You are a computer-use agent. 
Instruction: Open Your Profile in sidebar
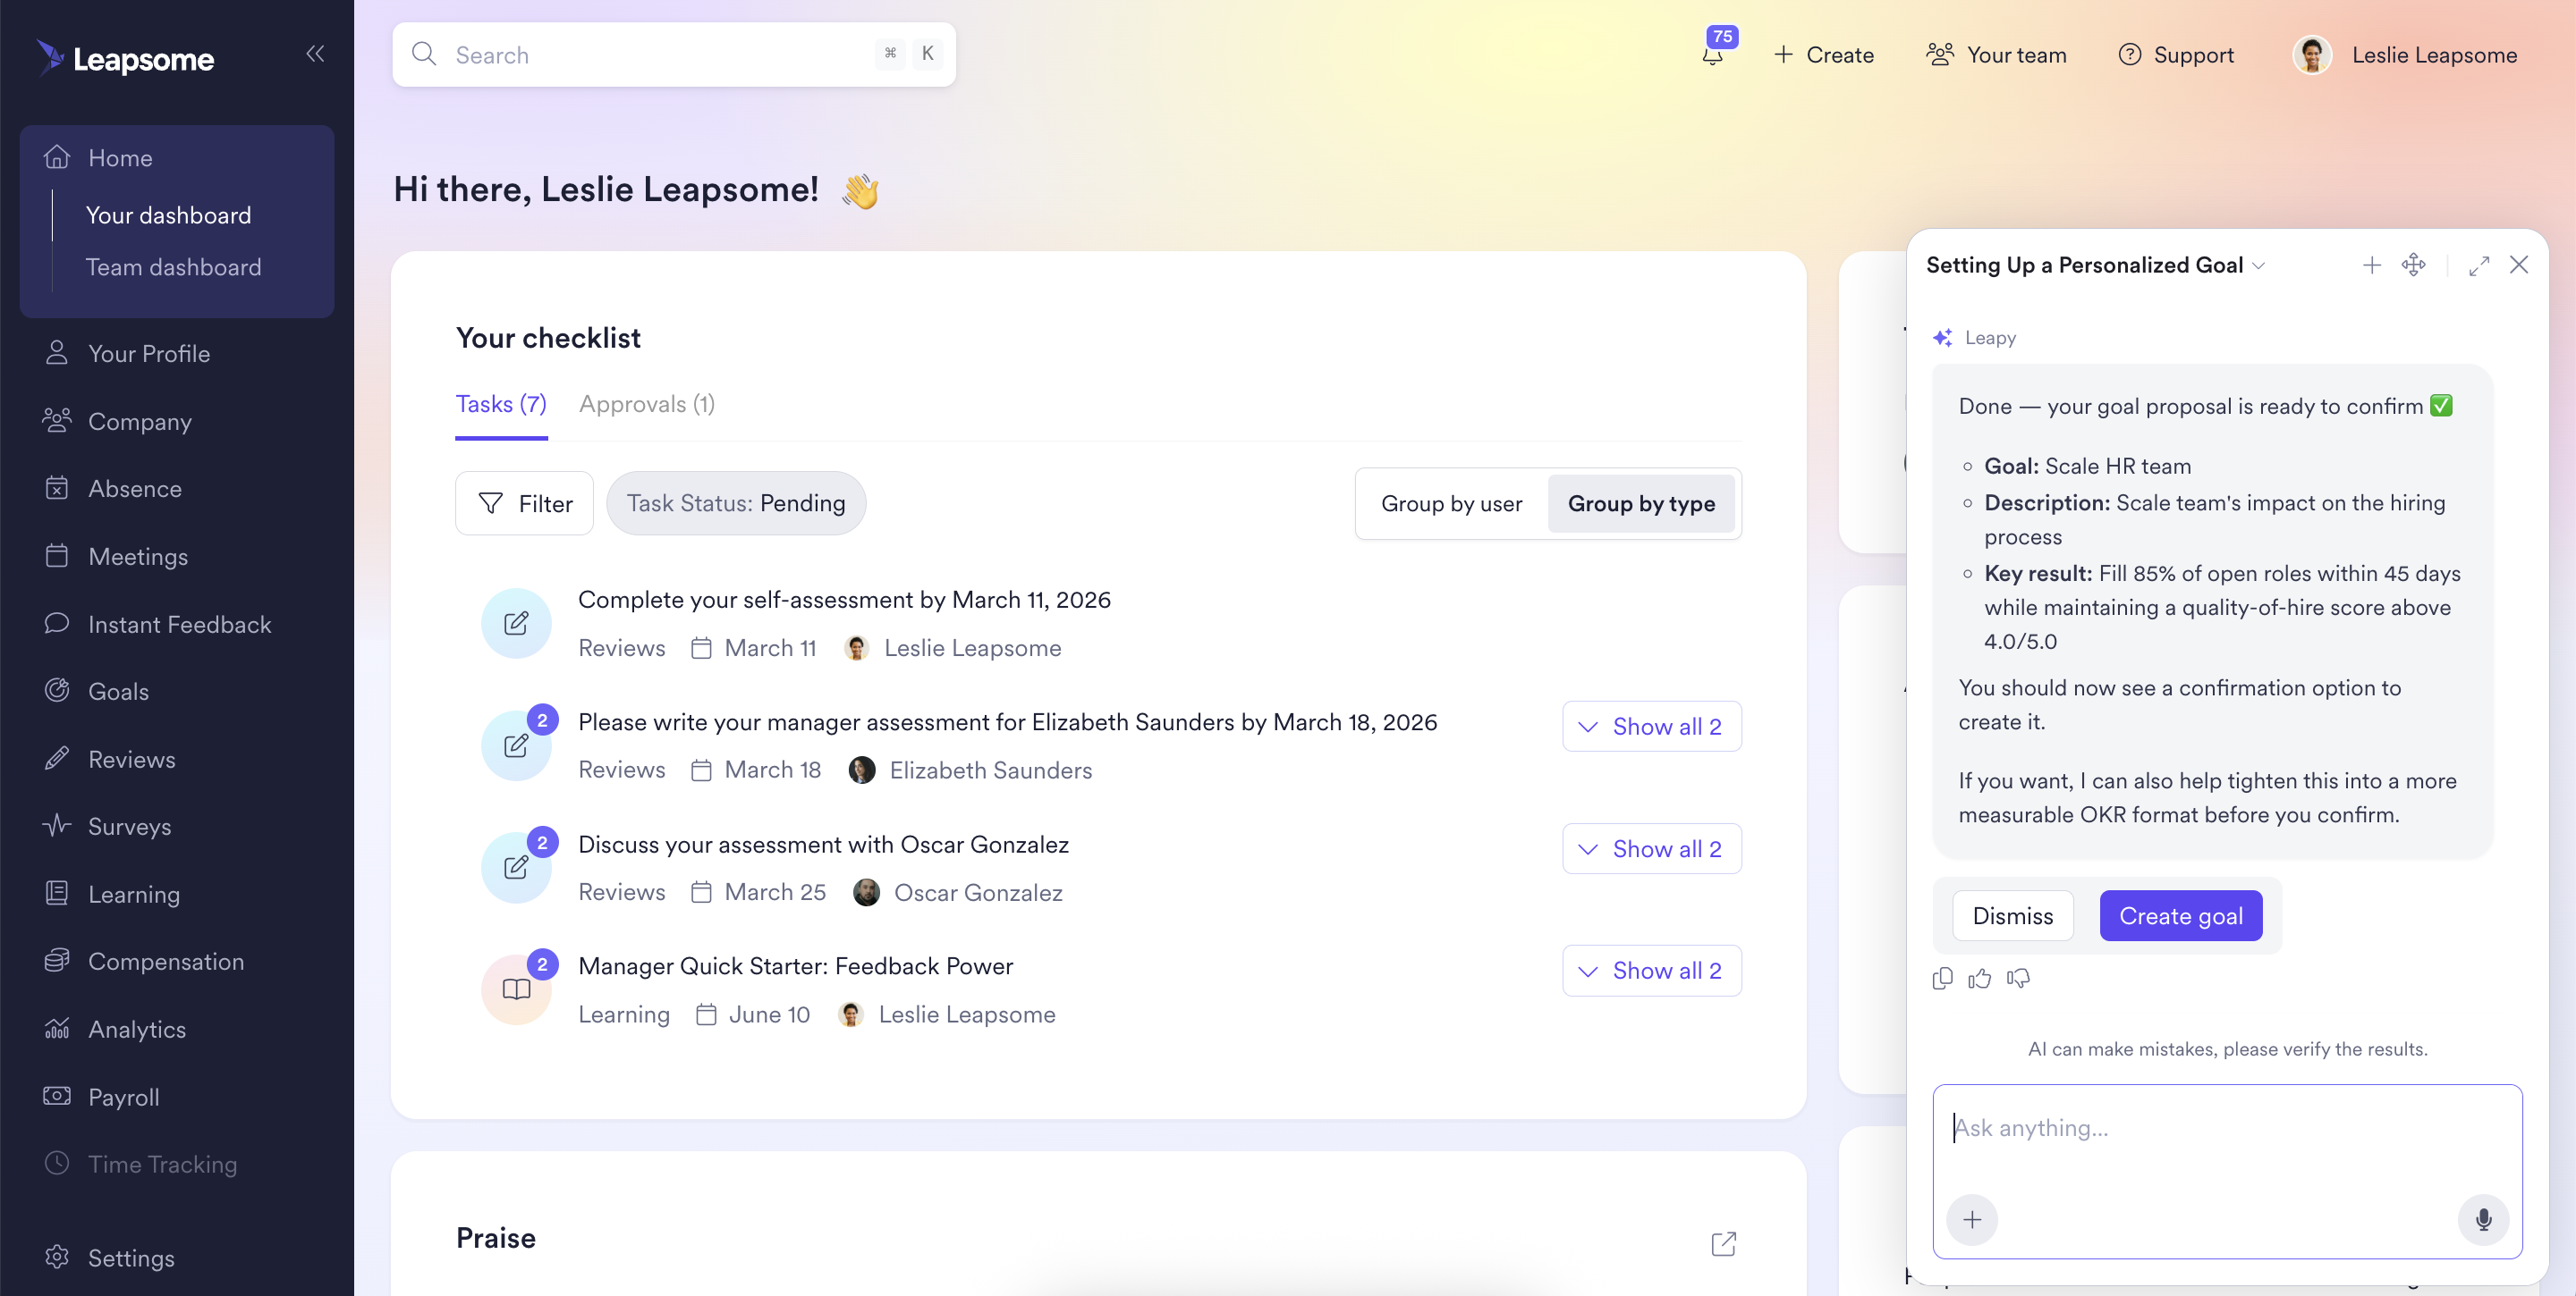pyautogui.click(x=149, y=354)
